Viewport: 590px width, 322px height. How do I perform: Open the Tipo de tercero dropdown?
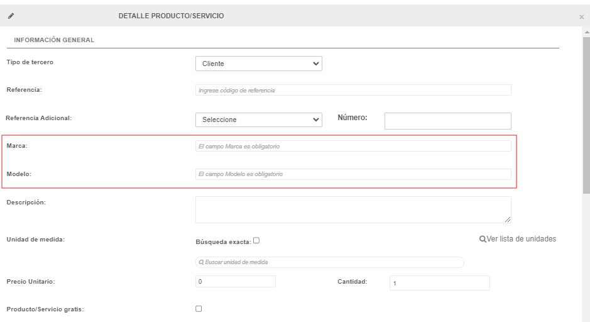pyautogui.click(x=259, y=64)
